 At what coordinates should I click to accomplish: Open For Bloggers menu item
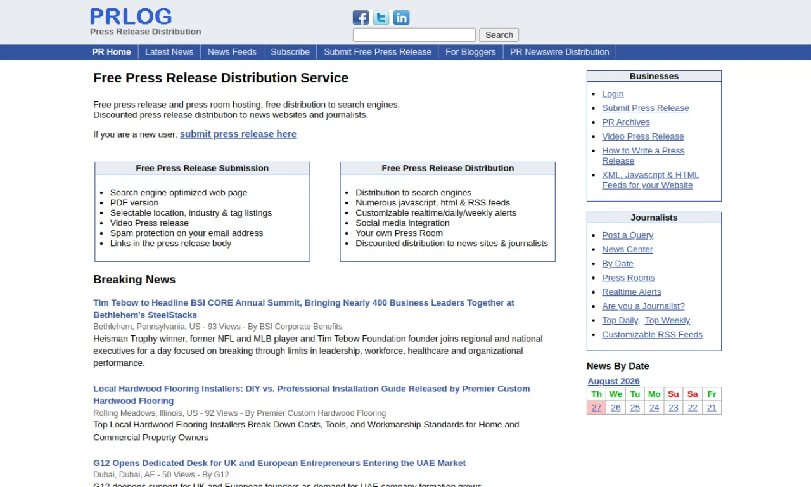(x=471, y=52)
